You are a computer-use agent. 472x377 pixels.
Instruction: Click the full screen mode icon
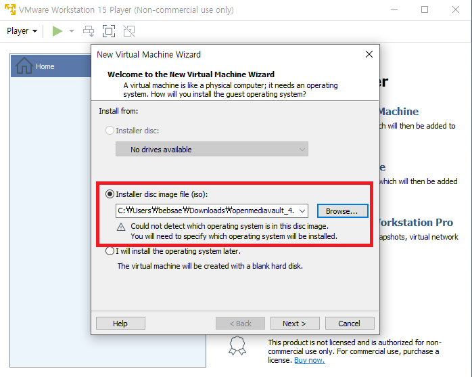pyautogui.click(x=109, y=31)
